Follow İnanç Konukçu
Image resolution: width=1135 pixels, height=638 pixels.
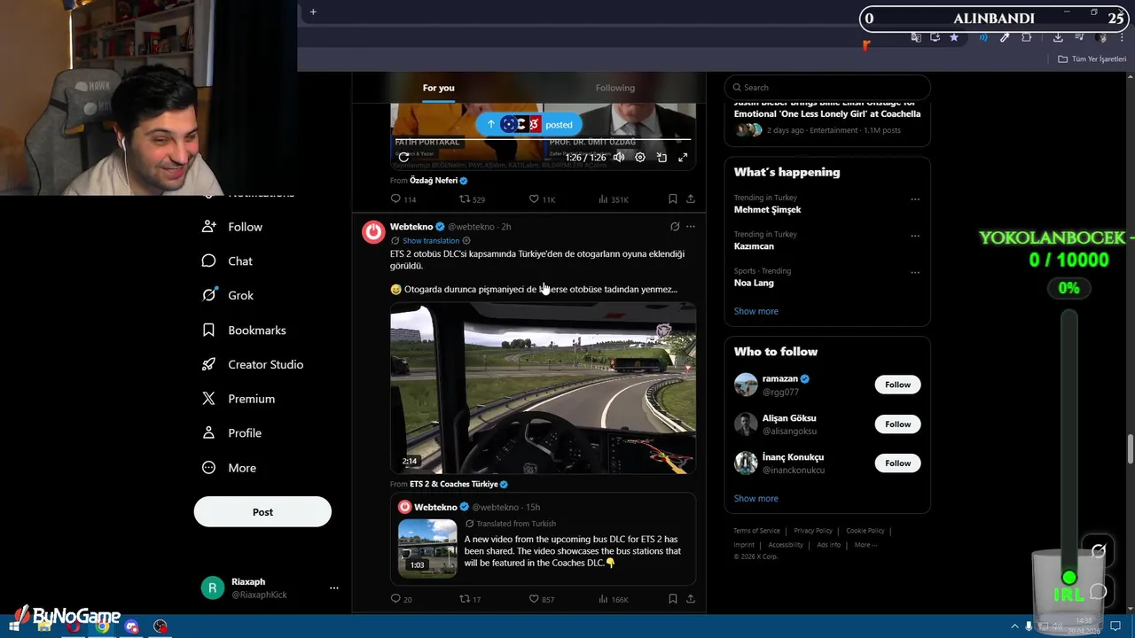(897, 463)
